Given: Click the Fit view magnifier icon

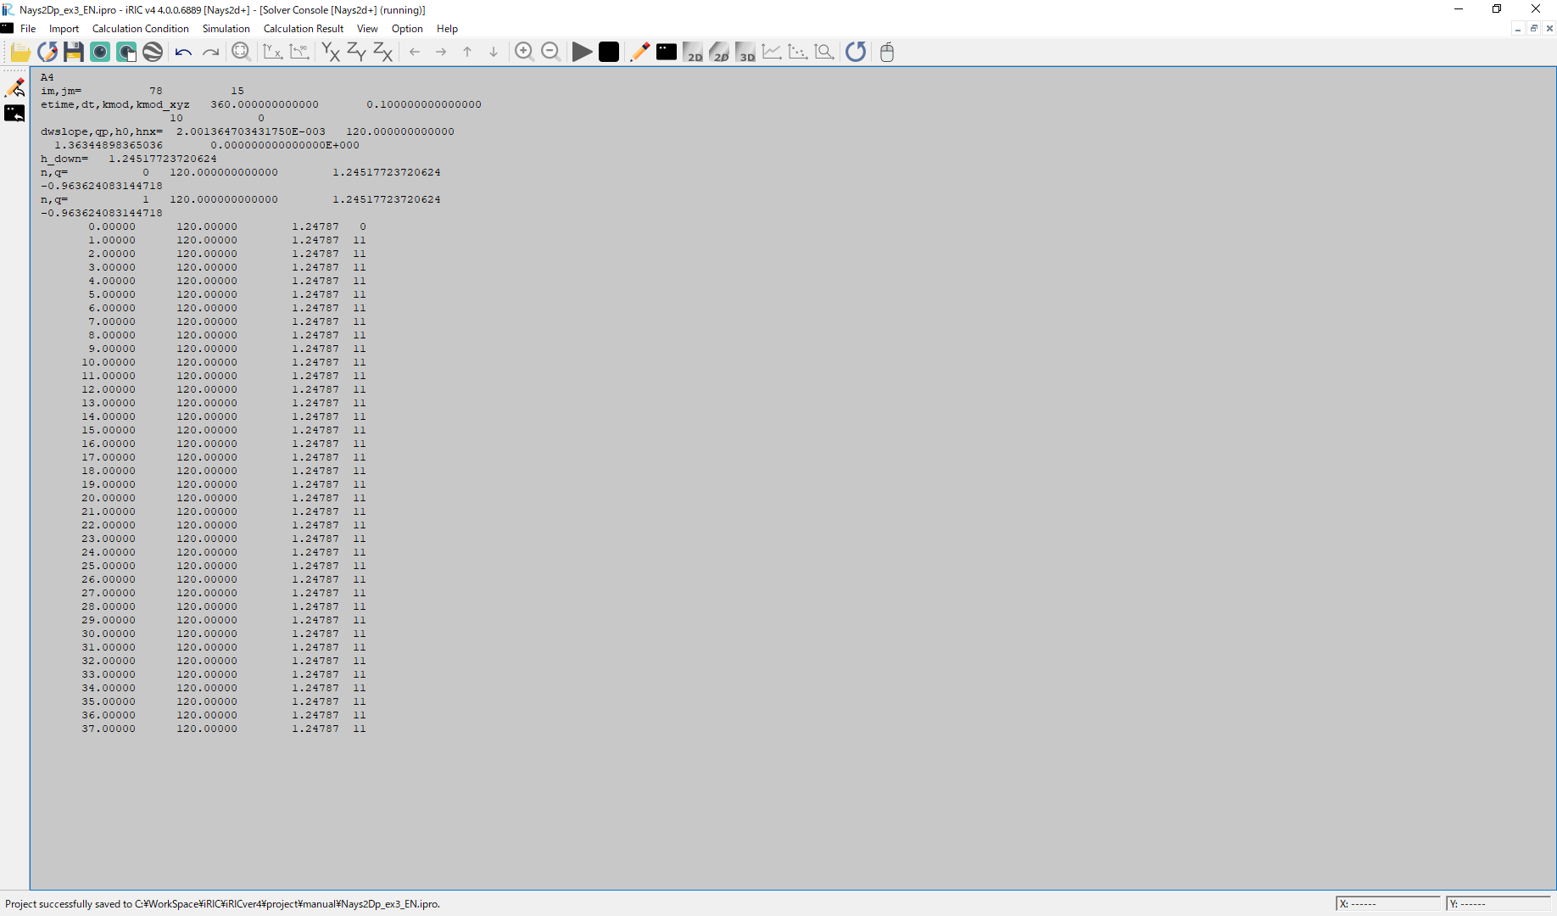Looking at the screenshot, I should click(241, 52).
